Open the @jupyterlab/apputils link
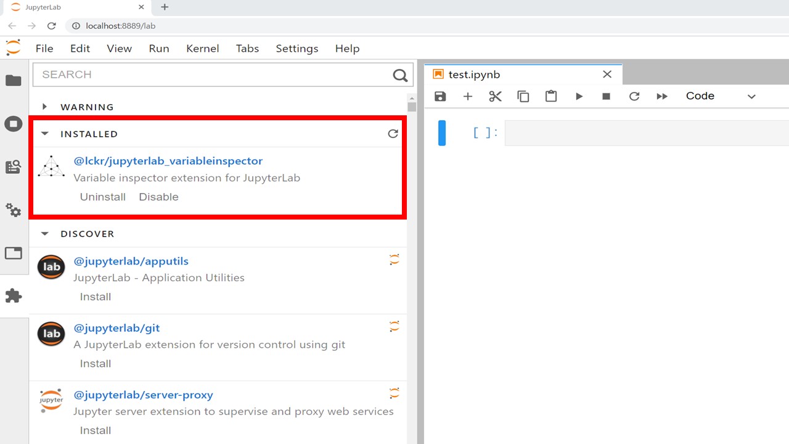Viewport: 789px width, 444px height. 131,261
